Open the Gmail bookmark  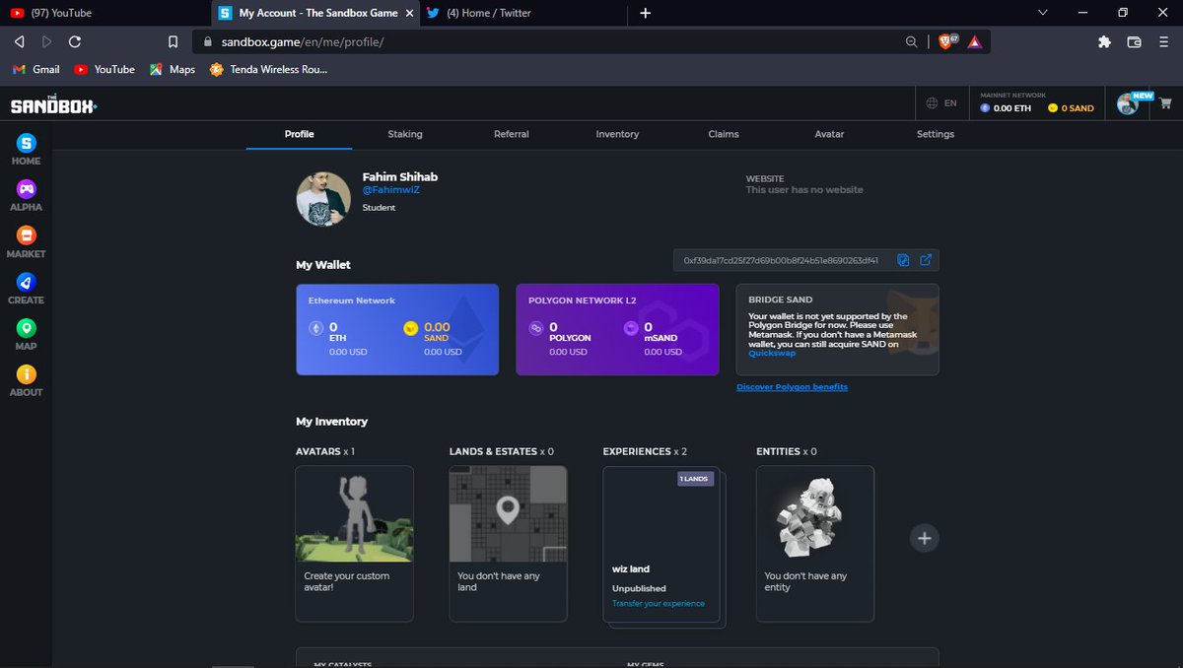(36, 69)
